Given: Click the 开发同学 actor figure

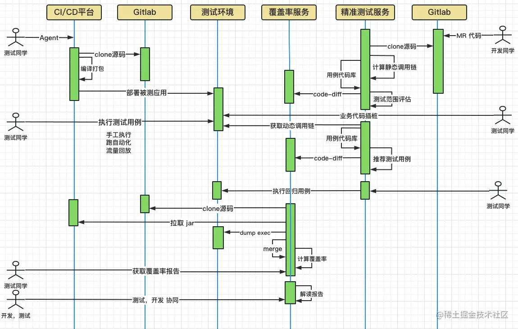Looking at the screenshot, I should click(503, 35).
